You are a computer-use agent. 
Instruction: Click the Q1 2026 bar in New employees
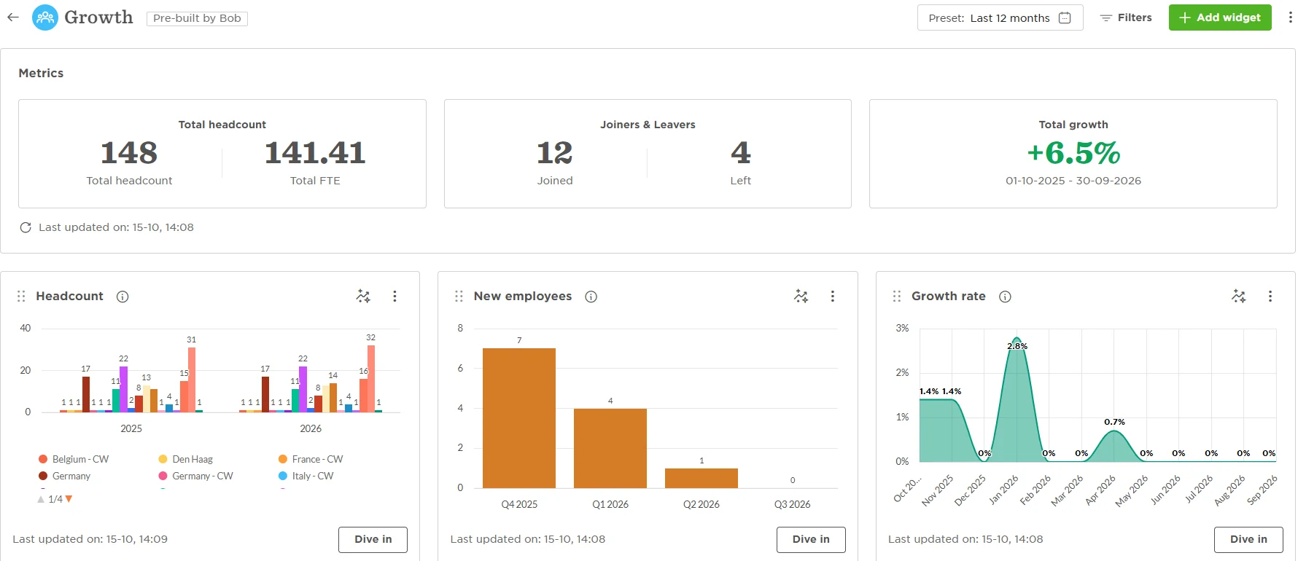coord(610,448)
